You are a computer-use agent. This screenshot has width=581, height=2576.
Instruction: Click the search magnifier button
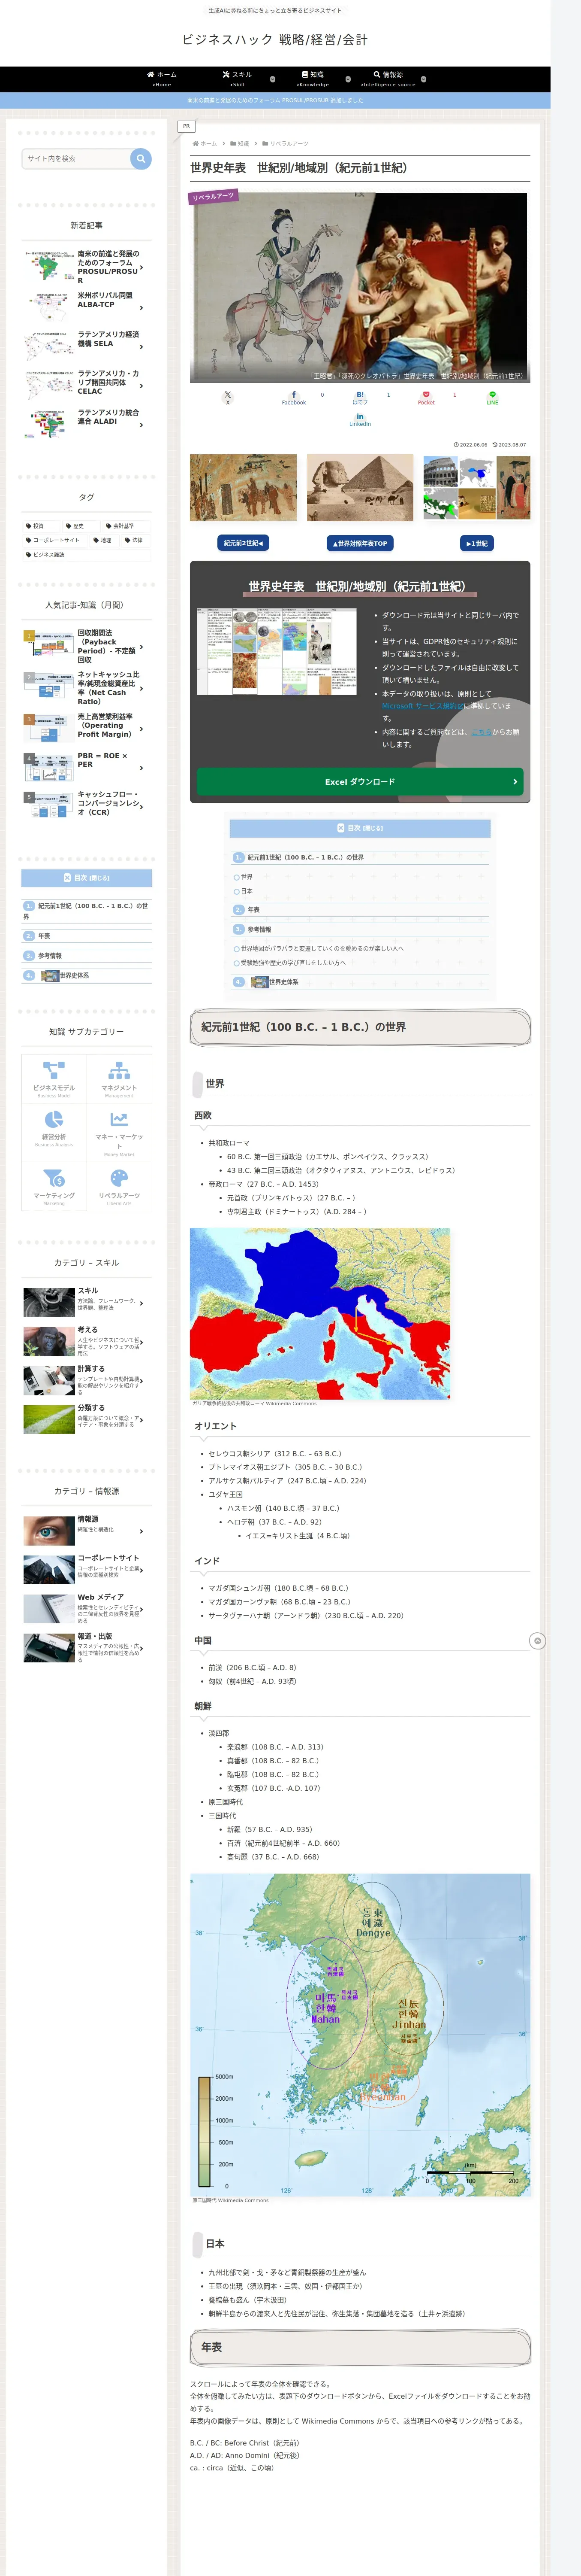(x=141, y=158)
